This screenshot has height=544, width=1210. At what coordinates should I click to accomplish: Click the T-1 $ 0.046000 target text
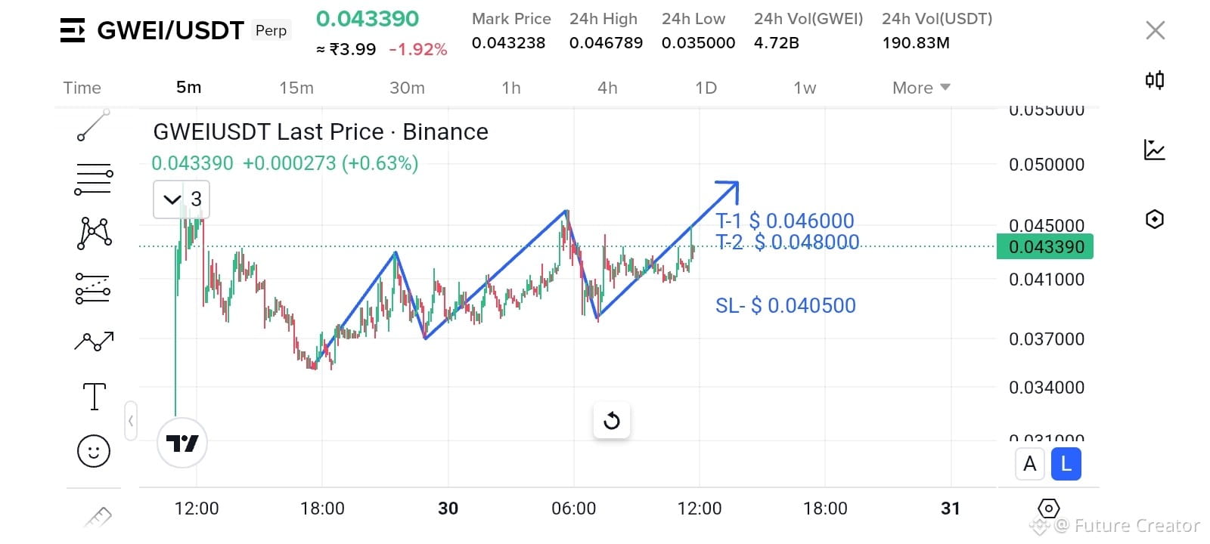point(785,221)
